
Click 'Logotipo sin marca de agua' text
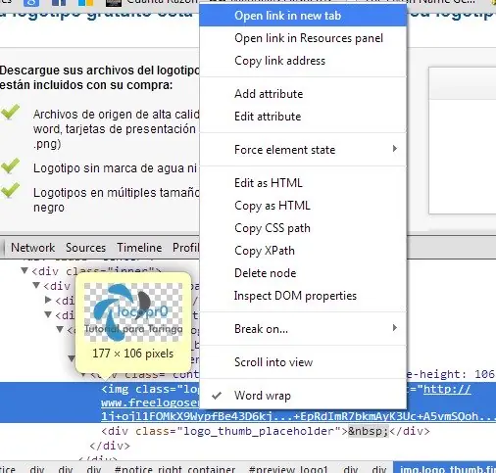[115, 168]
